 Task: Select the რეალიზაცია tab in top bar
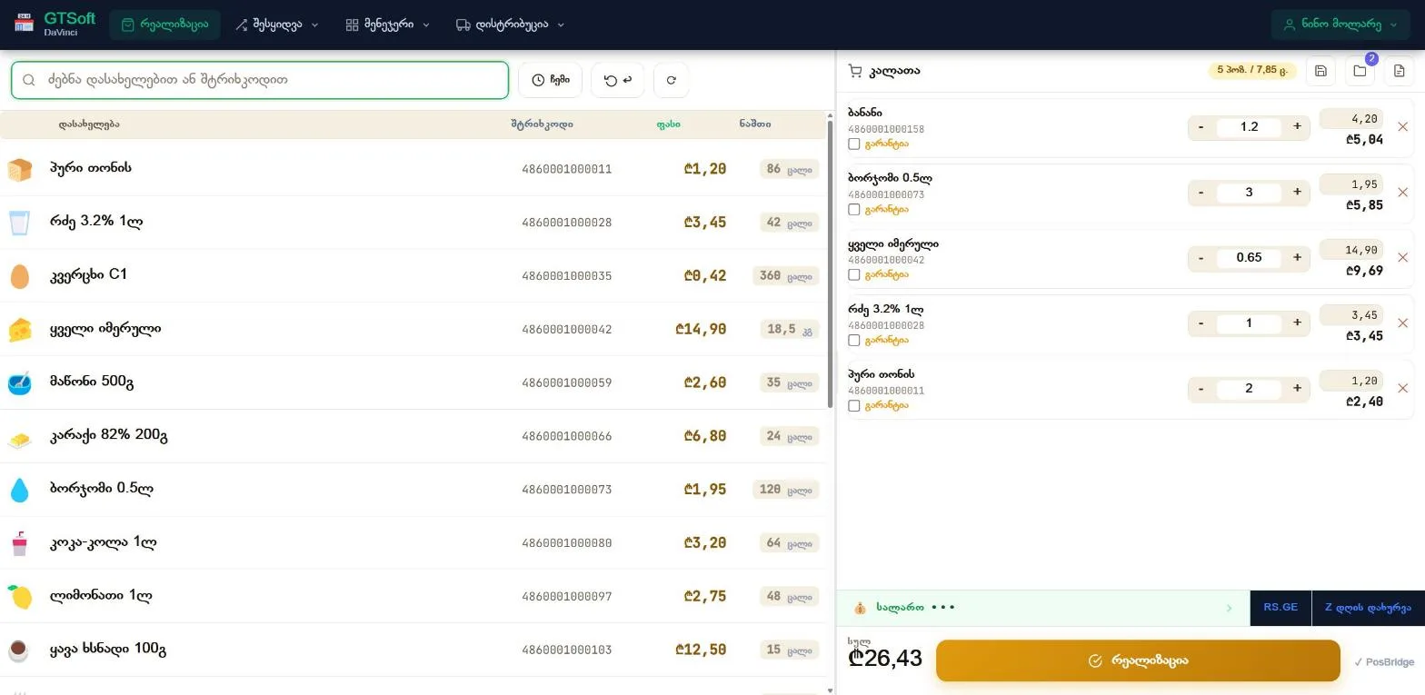pyautogui.click(x=164, y=25)
